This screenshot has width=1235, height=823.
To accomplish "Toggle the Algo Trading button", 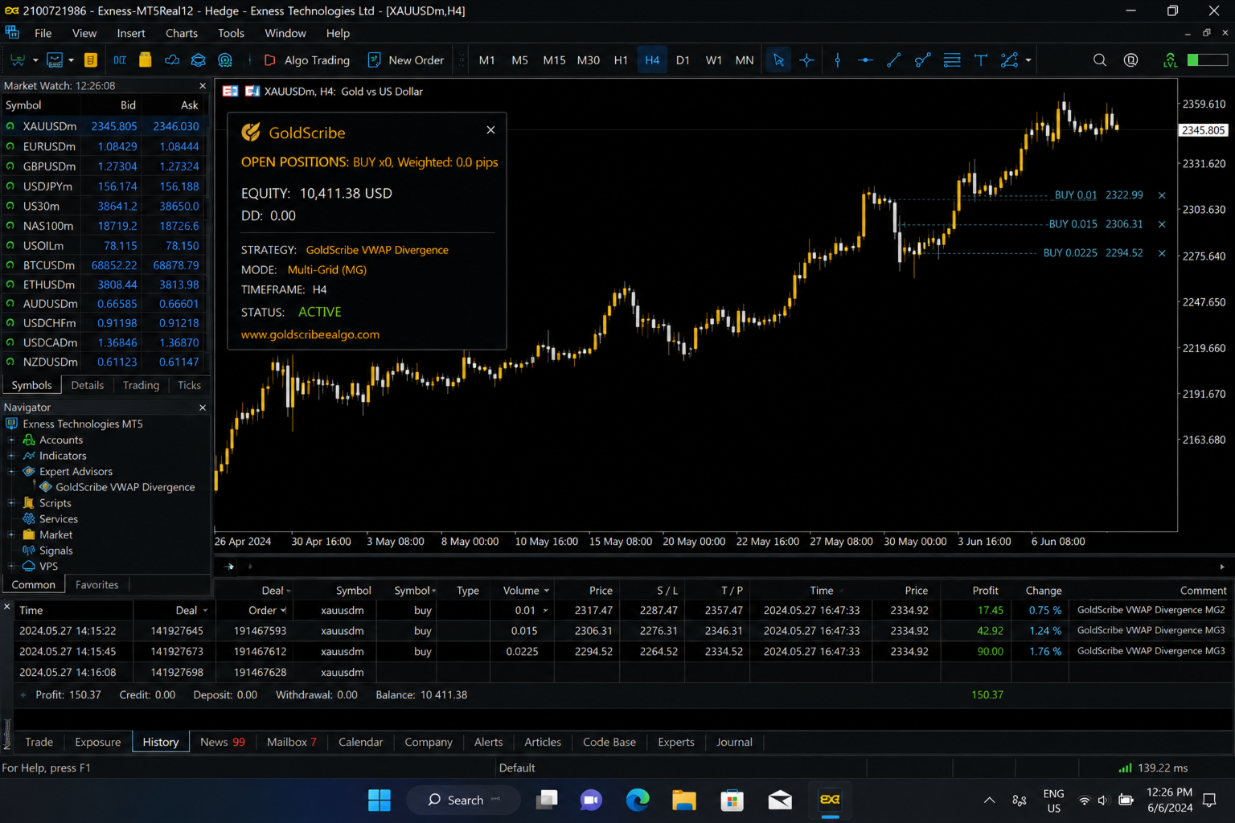I will (x=306, y=60).
